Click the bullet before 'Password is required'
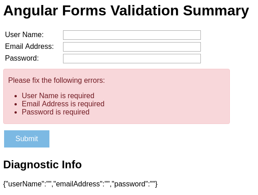 click(x=16, y=113)
